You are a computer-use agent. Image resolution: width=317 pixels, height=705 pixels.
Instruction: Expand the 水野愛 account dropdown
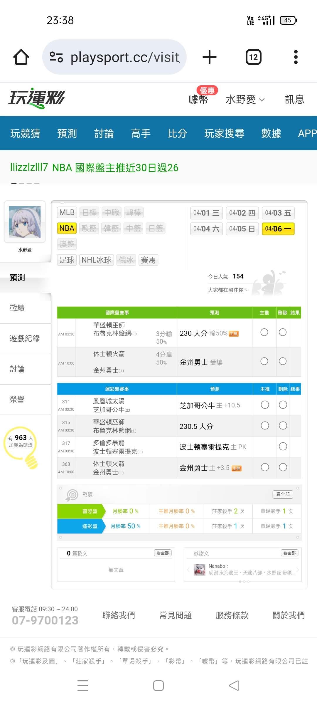click(245, 100)
